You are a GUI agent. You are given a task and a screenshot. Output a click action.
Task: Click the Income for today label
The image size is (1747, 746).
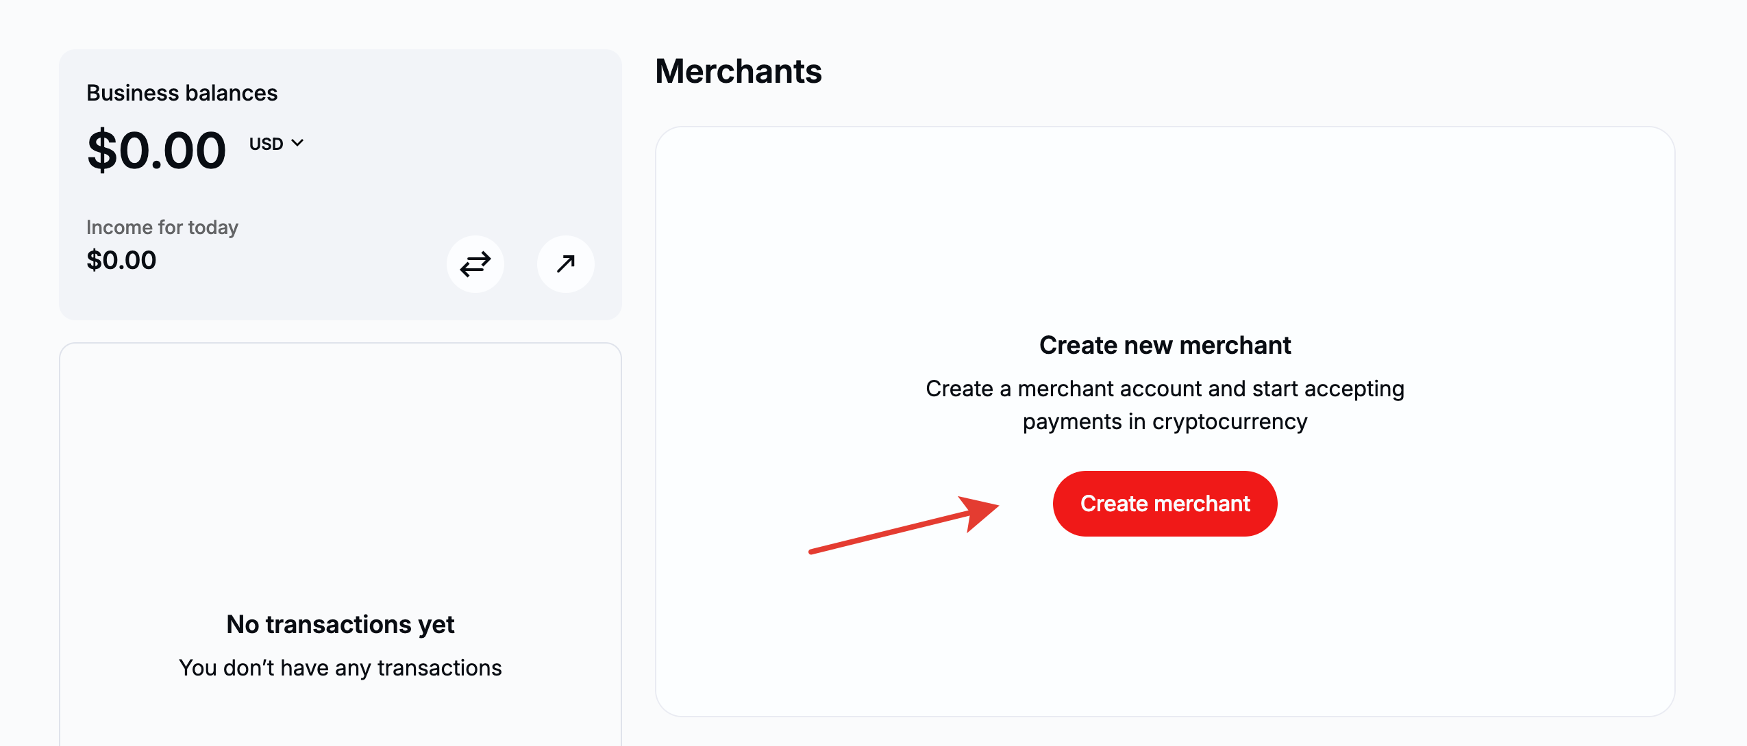click(x=162, y=227)
